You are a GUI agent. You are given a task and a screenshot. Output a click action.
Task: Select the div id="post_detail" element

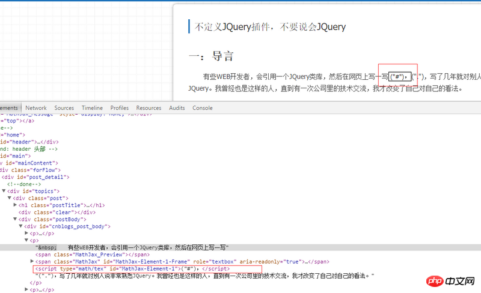[x=36, y=177]
